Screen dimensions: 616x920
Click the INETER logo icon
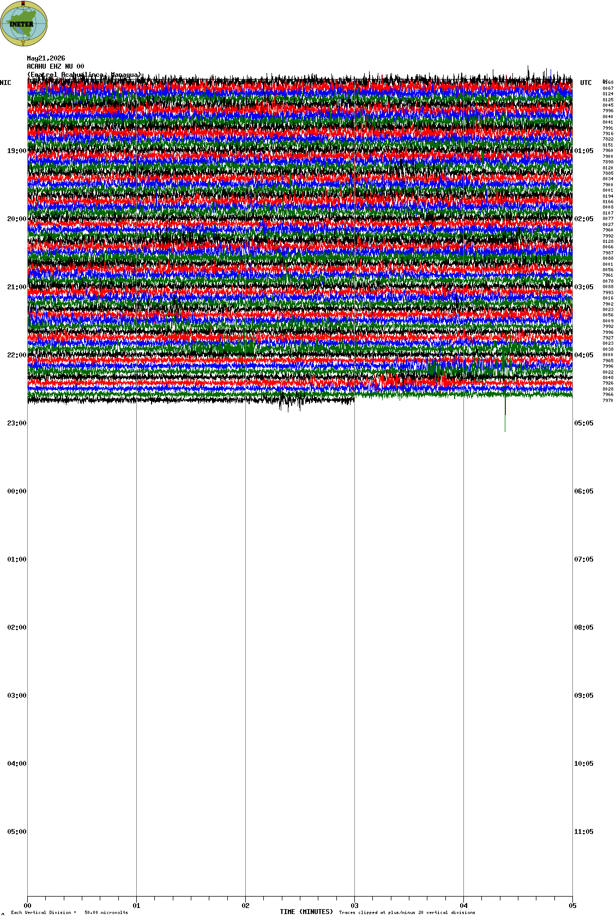(x=24, y=23)
